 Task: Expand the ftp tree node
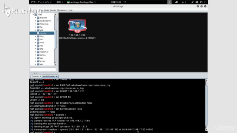(36, 27)
